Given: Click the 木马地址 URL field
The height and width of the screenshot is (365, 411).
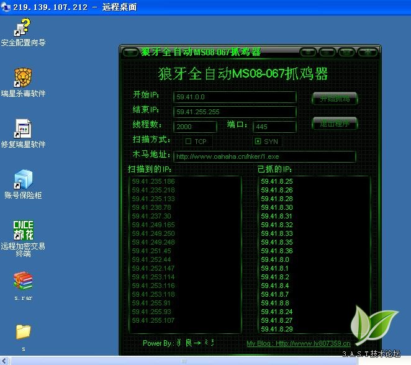Looking at the screenshot, I should tap(264, 157).
